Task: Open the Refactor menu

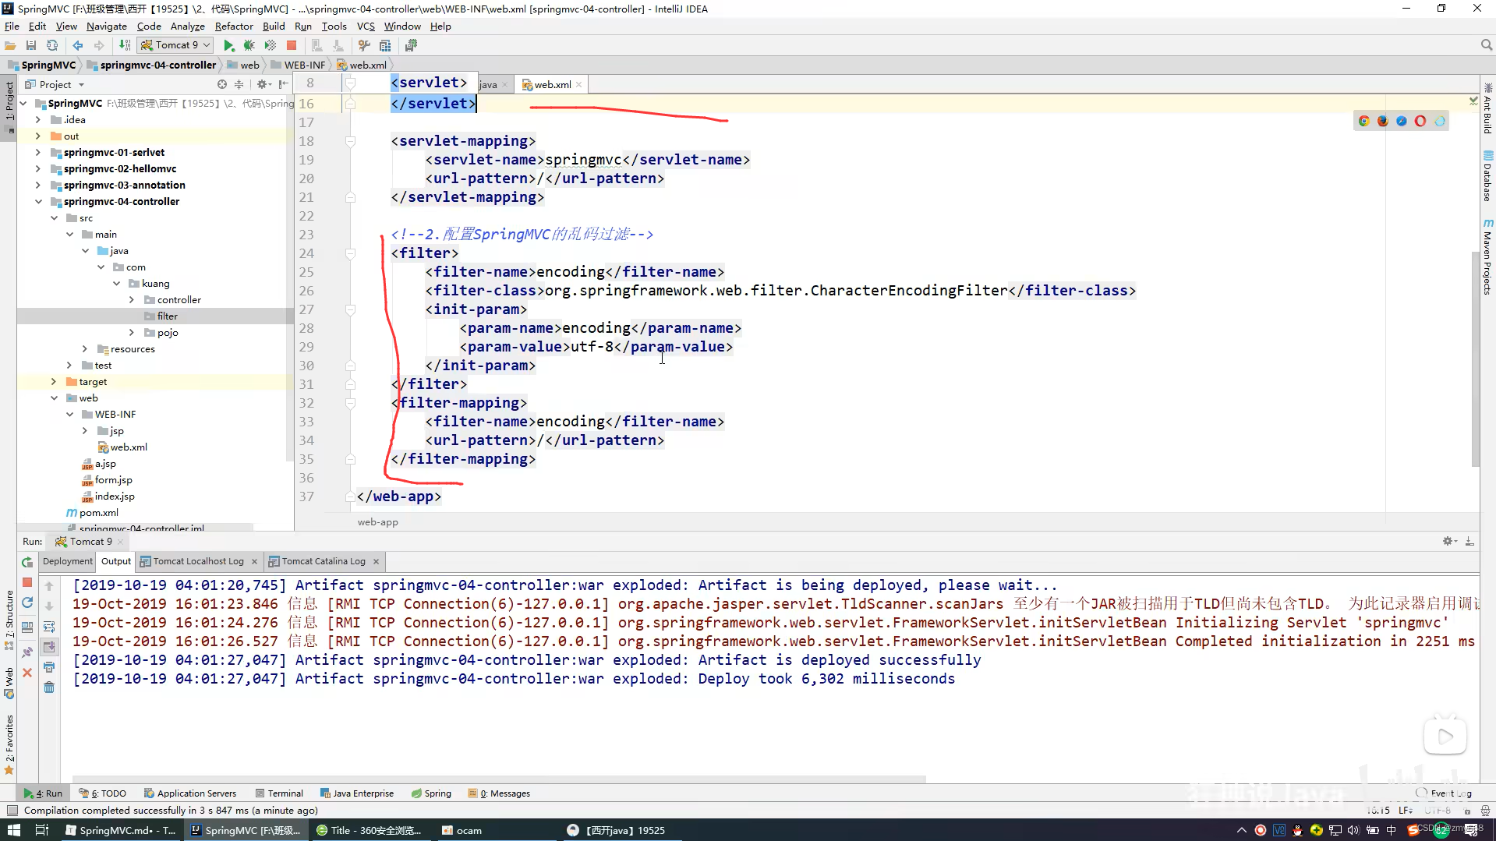Action: click(234, 26)
